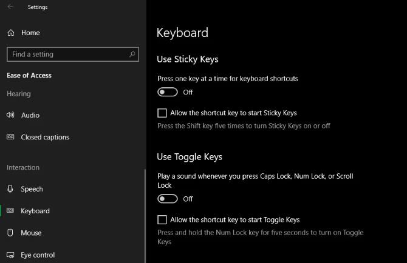The width and height of the screenshot is (407, 263).
Task: Click the Speech microphone icon
Action: click(x=10, y=189)
